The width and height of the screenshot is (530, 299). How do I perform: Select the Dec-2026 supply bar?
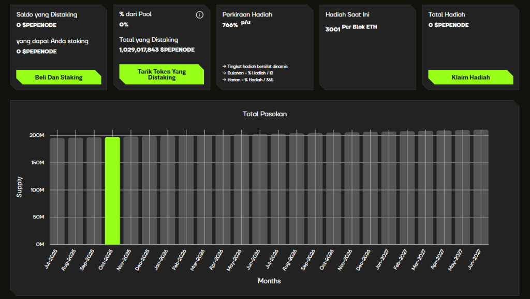point(370,188)
